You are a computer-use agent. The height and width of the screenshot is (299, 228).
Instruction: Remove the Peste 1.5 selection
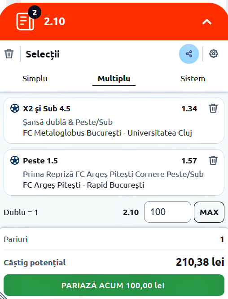click(x=213, y=160)
